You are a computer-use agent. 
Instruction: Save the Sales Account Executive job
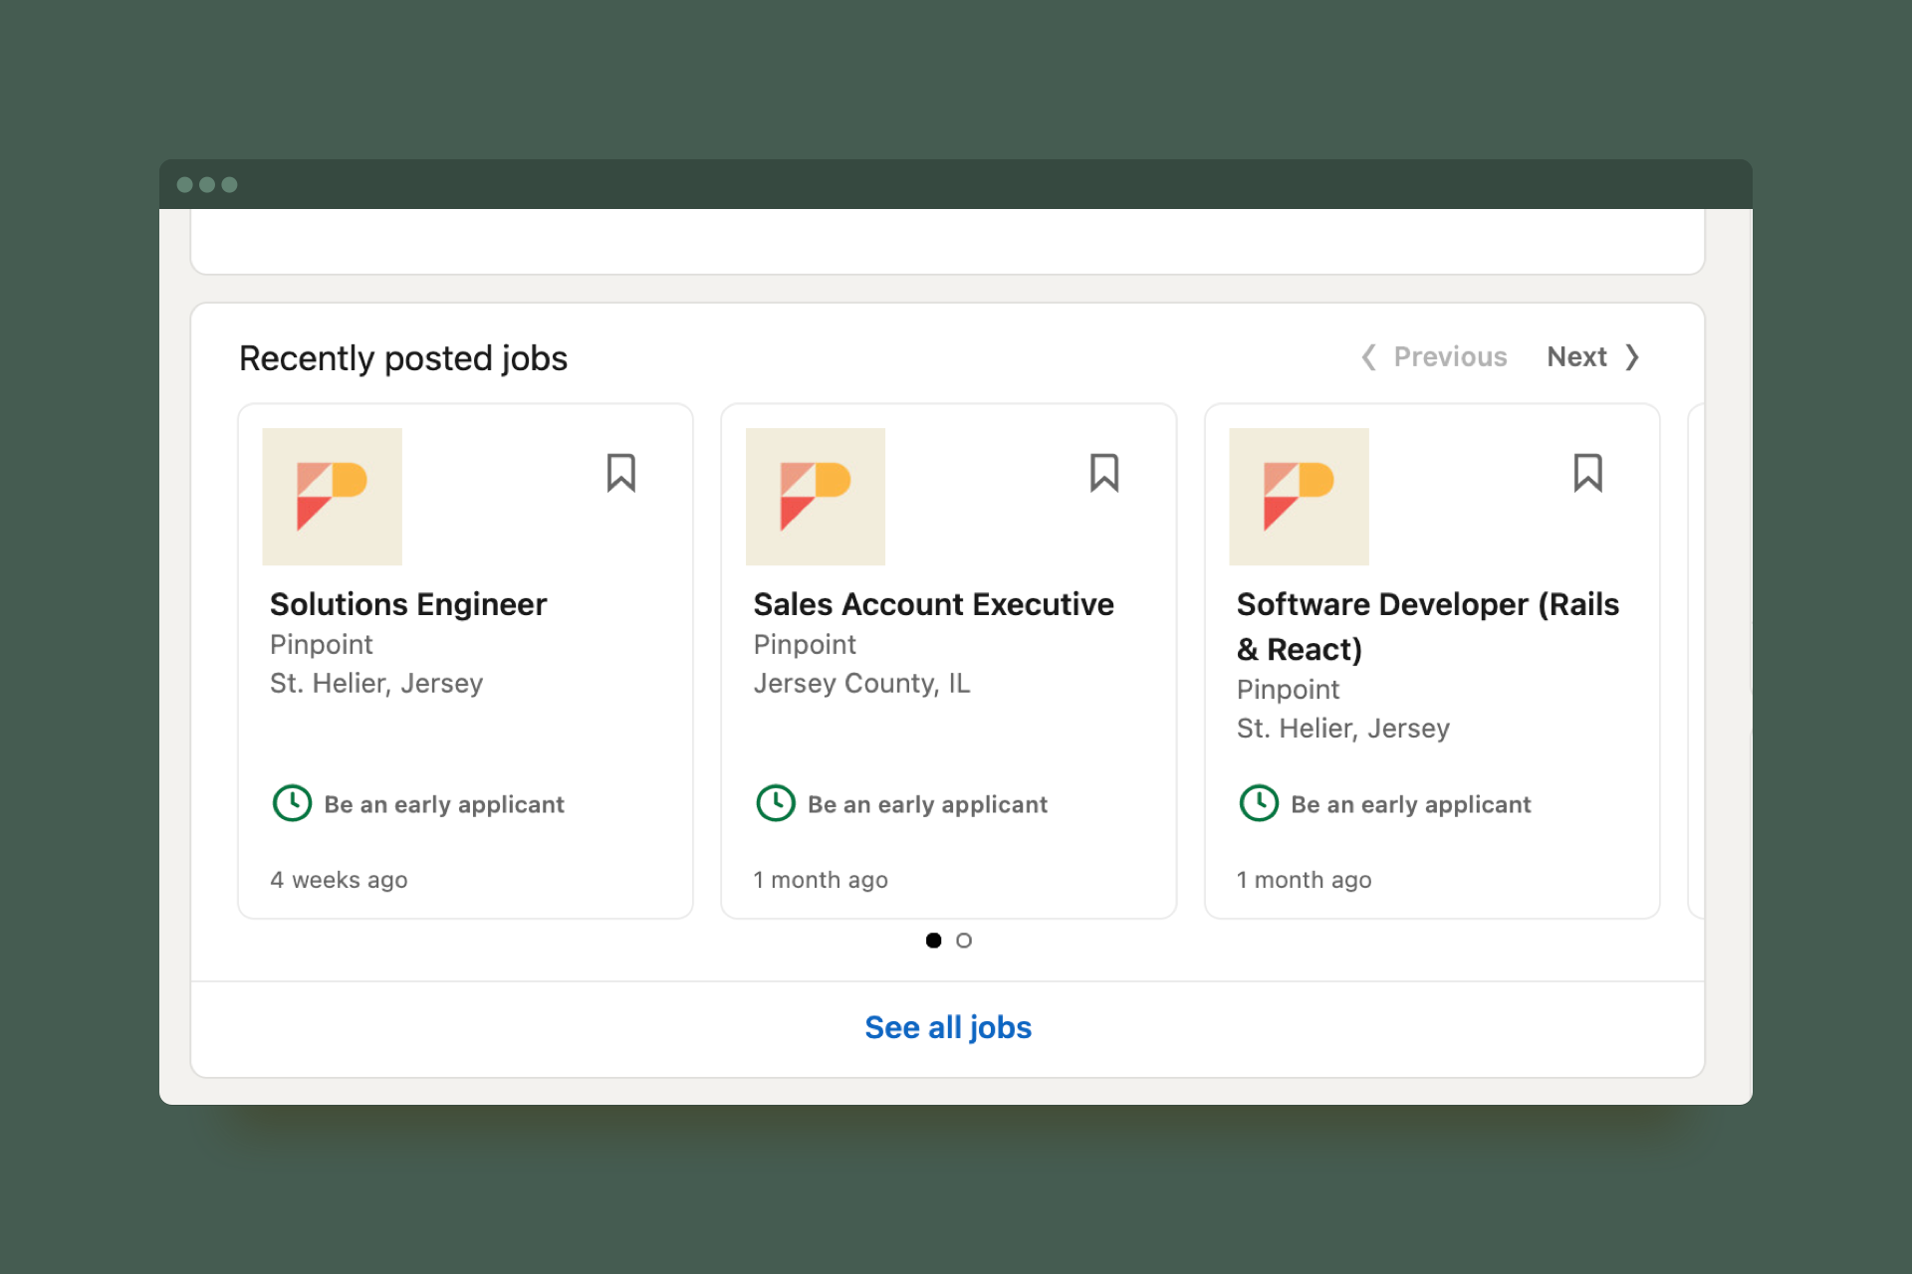coord(1103,473)
